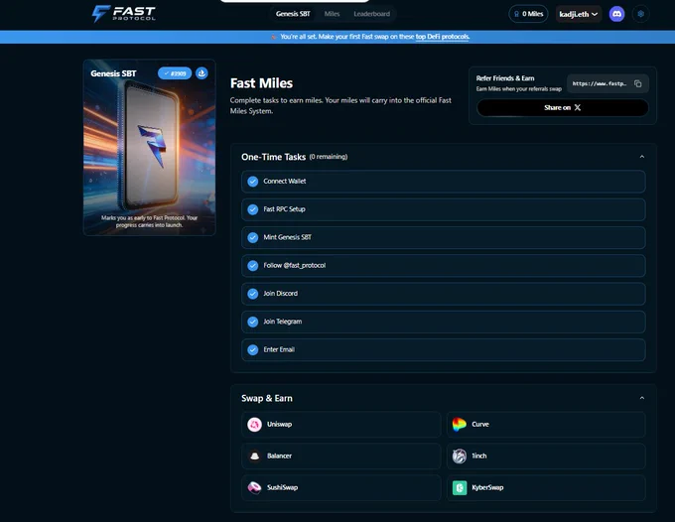Click the 0 Miles balance button

528,14
